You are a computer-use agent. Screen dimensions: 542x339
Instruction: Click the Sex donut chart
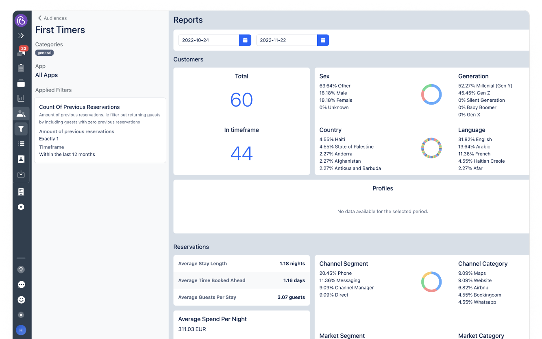431,94
